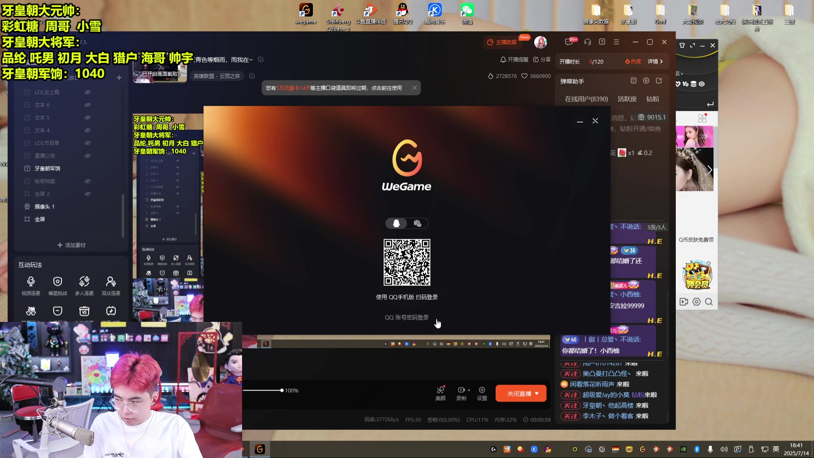Switch to 活跃度 tab
Image resolution: width=814 pixels, height=458 pixels.
pos(627,99)
